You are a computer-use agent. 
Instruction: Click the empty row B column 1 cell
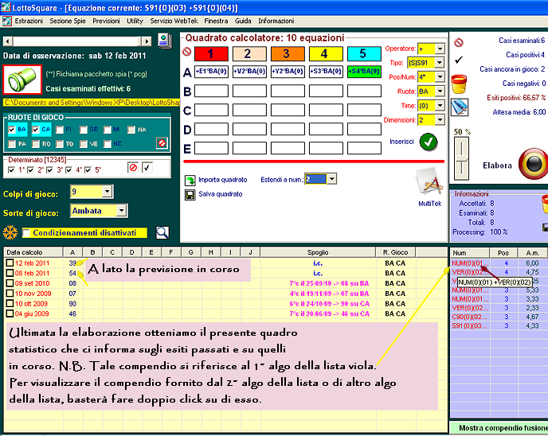(211, 91)
